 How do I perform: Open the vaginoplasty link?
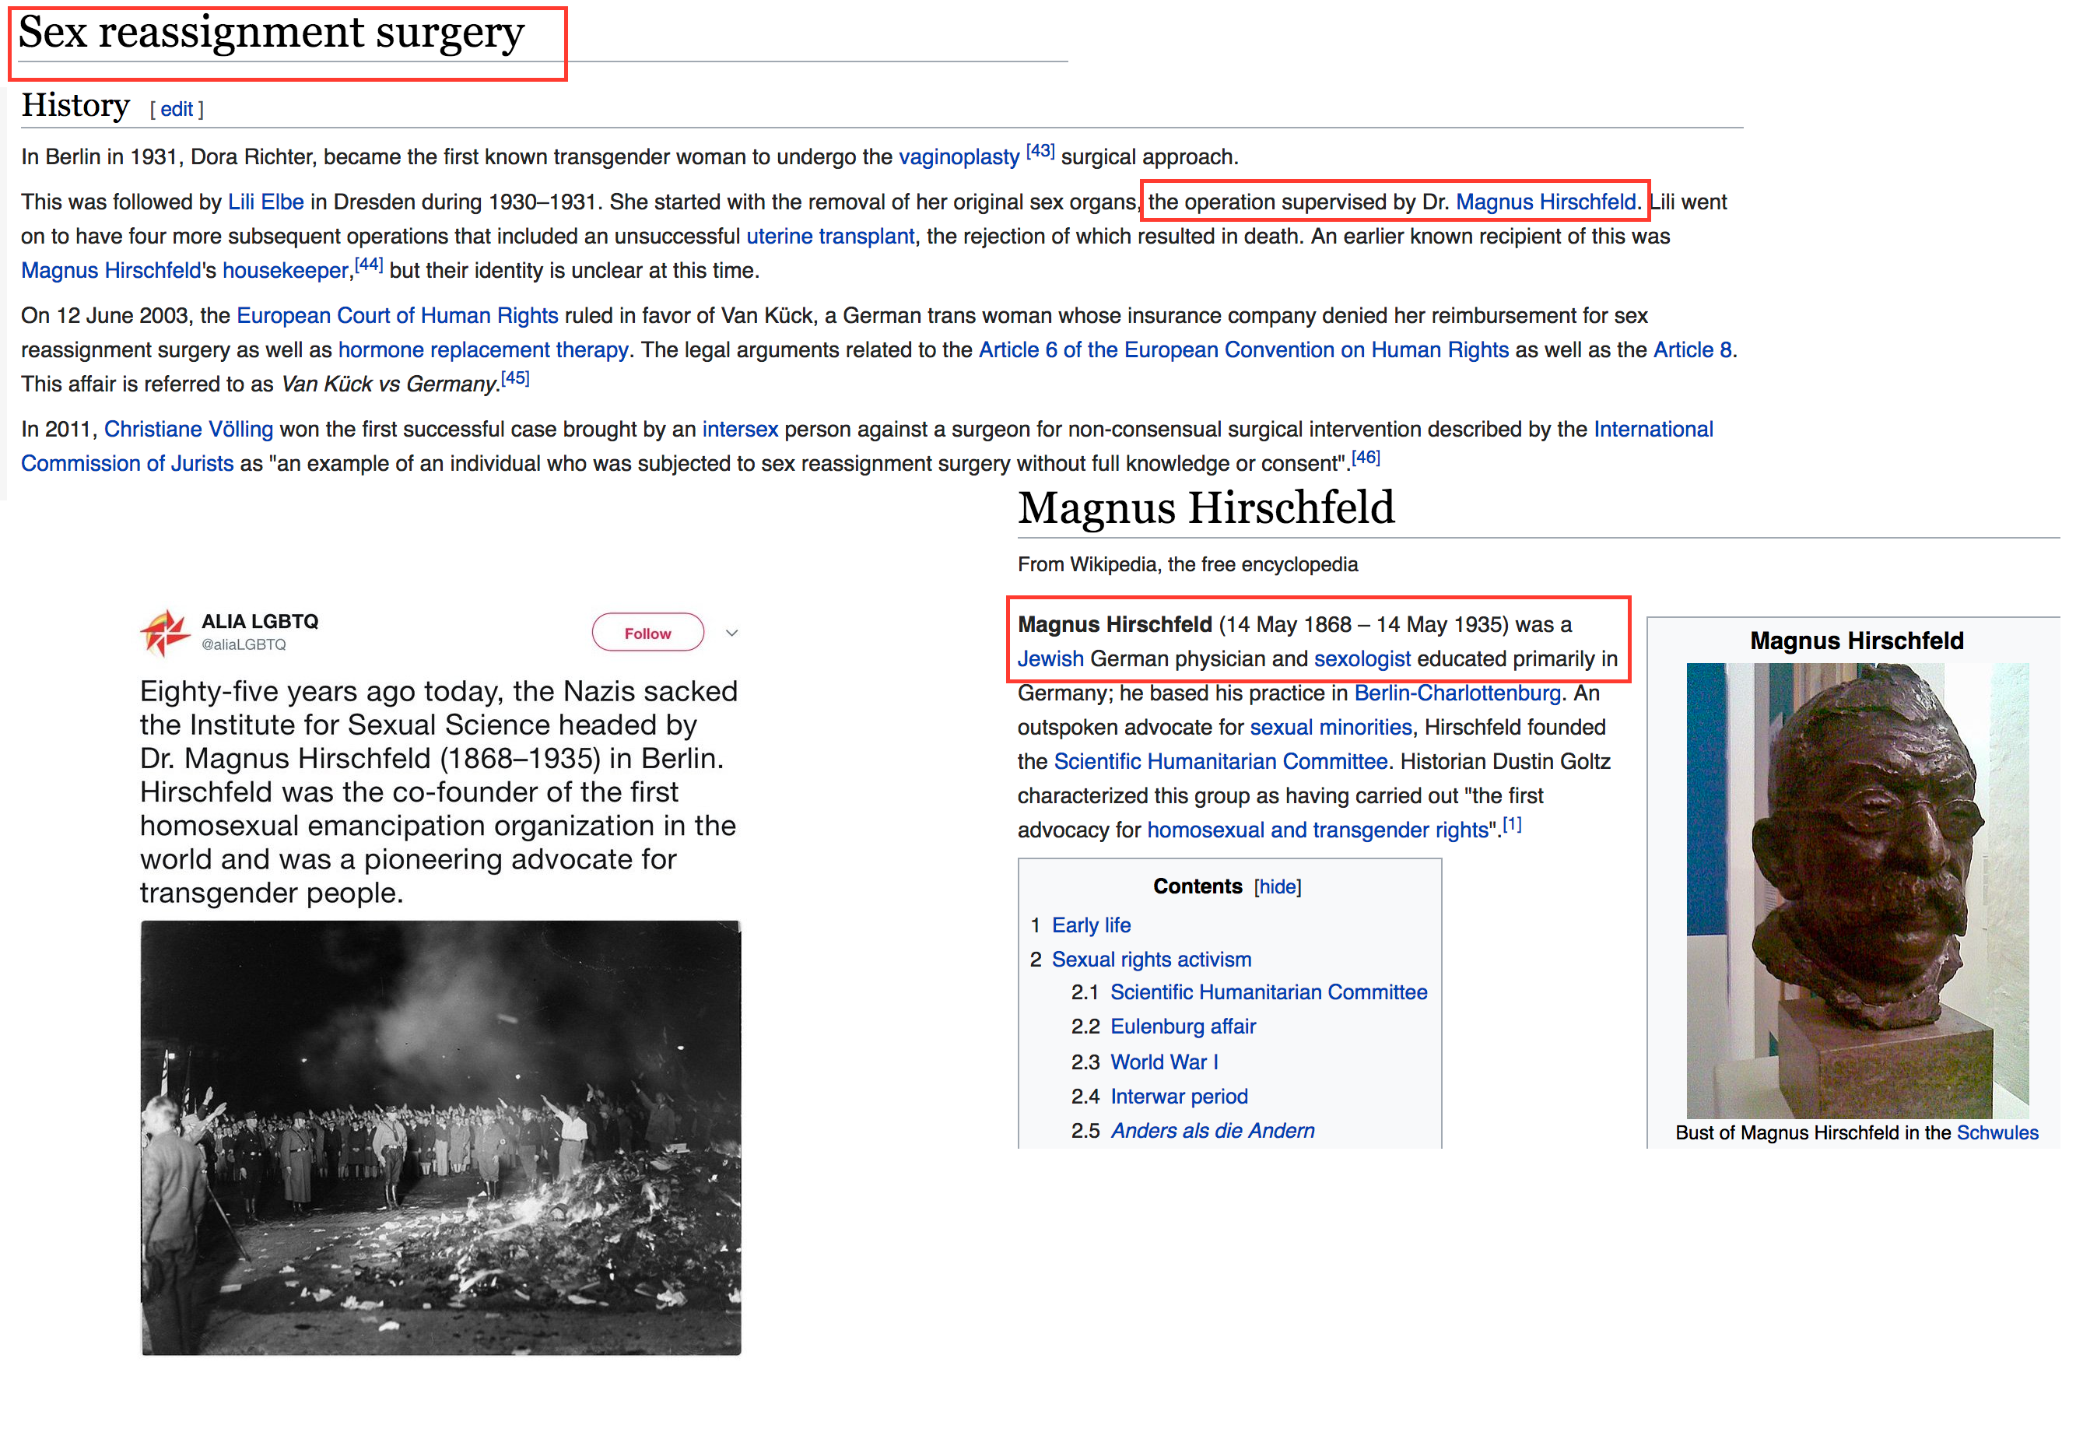pos(959,157)
